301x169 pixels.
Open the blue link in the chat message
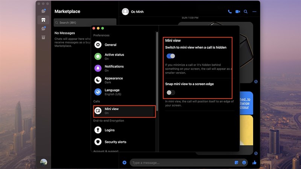245,103
